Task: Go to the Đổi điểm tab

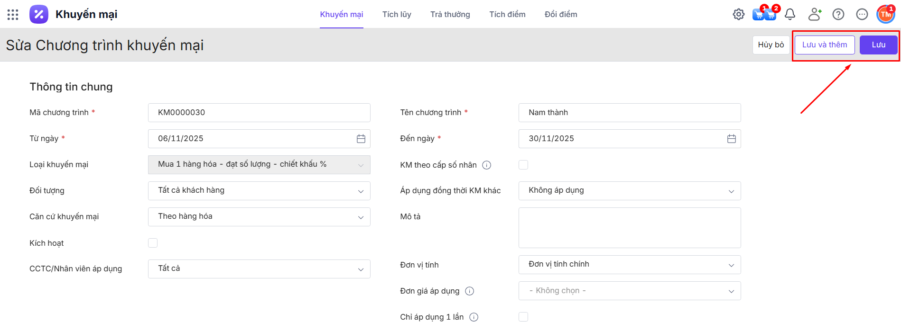Action: (561, 15)
